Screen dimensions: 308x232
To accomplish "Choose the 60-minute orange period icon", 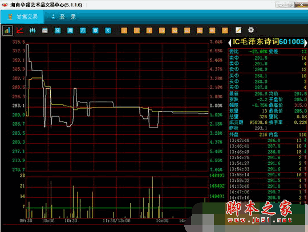I will click(187, 30).
